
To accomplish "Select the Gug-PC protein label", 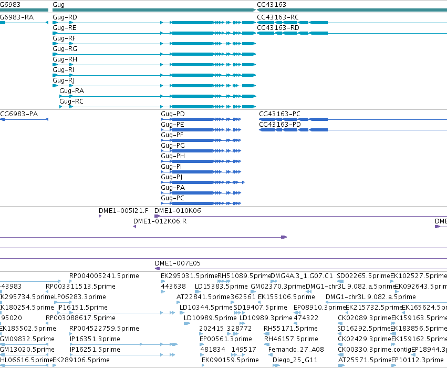I will pos(172,198).
